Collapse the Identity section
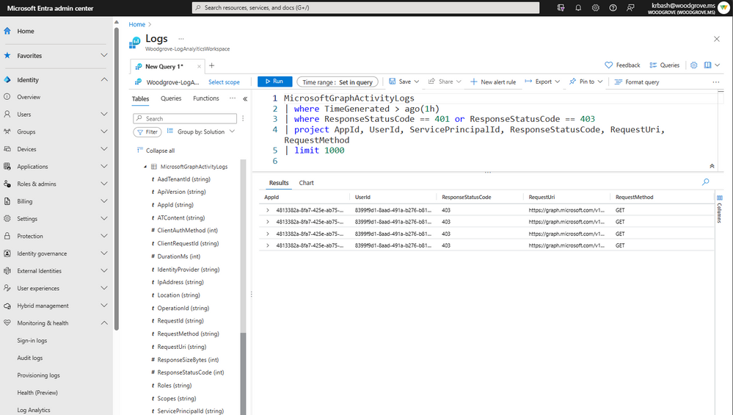The image size is (733, 415). tap(103, 79)
